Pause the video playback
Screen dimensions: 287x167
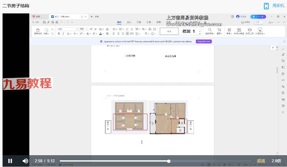tap(10, 161)
